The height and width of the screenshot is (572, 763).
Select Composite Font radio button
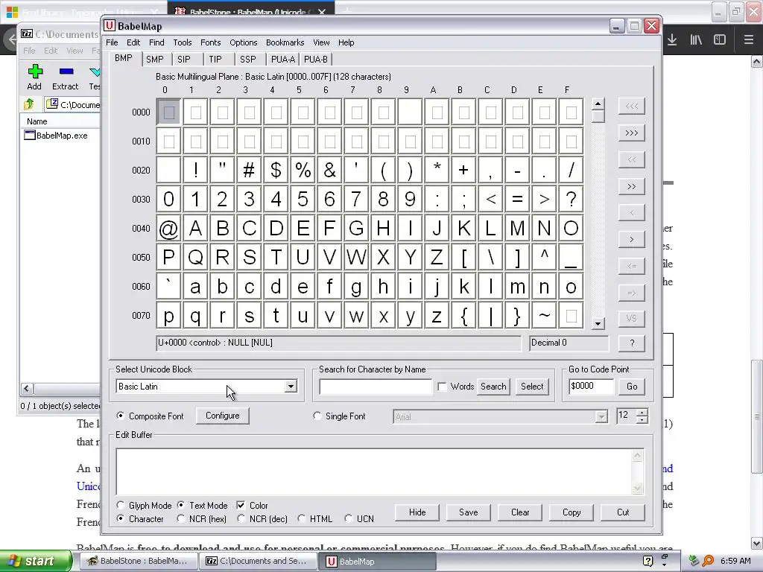pyautogui.click(x=120, y=416)
